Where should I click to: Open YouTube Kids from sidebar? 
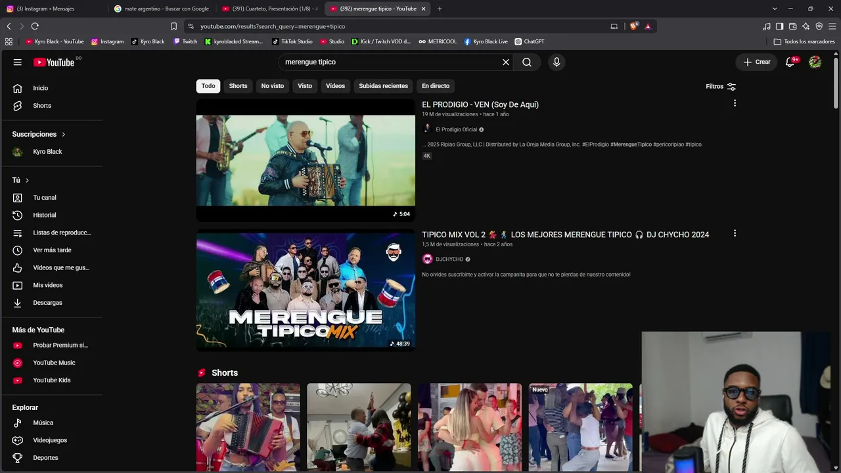(53, 380)
